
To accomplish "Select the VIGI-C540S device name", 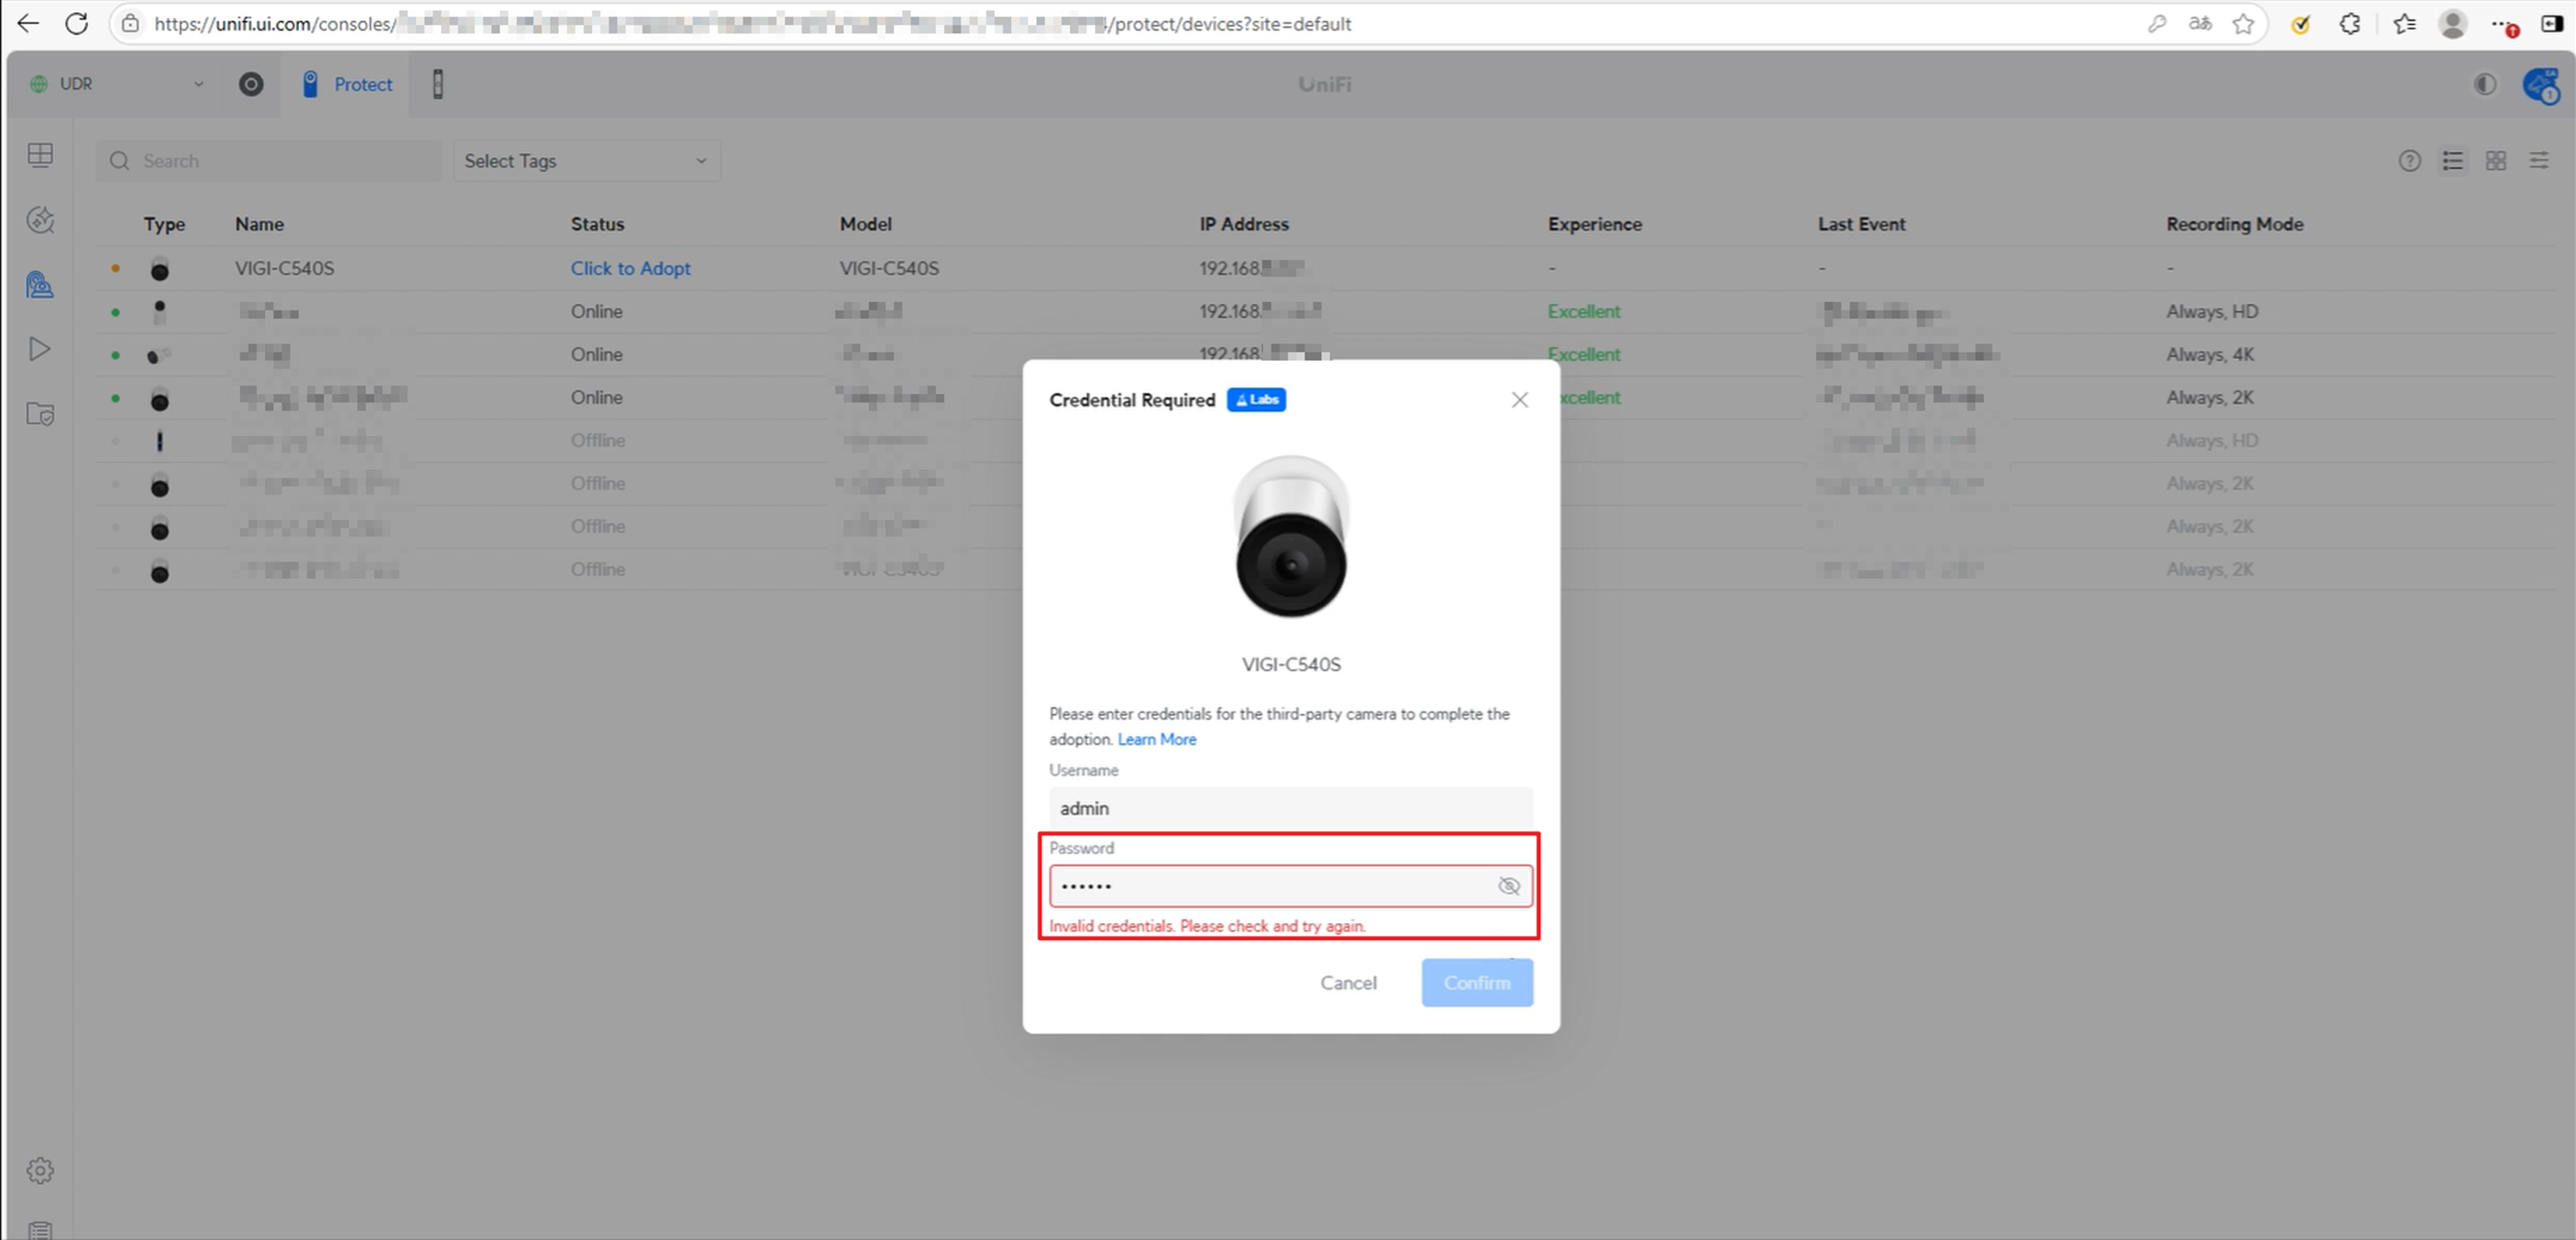I will (284, 268).
